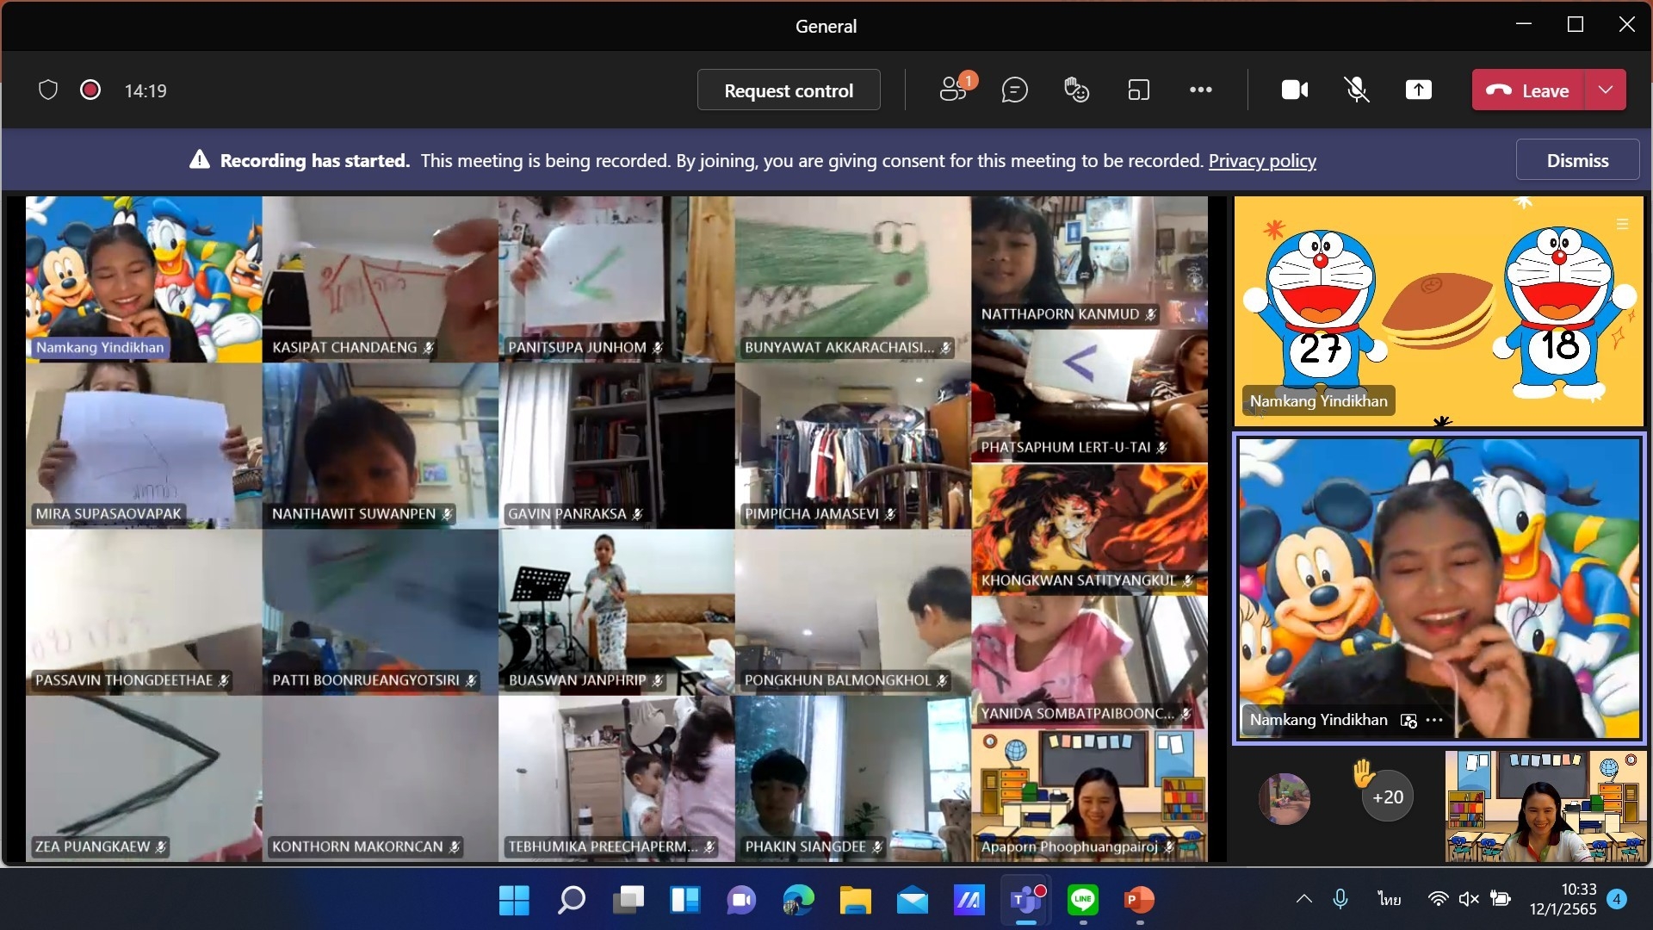The width and height of the screenshot is (1653, 930).
Task: Dismiss the recording notification banner
Action: point(1576,160)
